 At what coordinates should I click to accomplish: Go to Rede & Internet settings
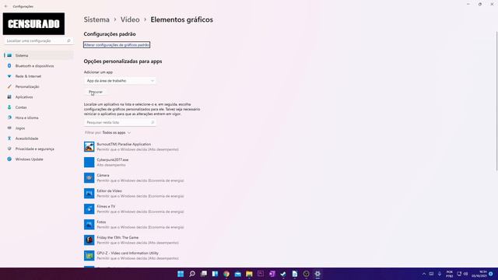coord(39,76)
